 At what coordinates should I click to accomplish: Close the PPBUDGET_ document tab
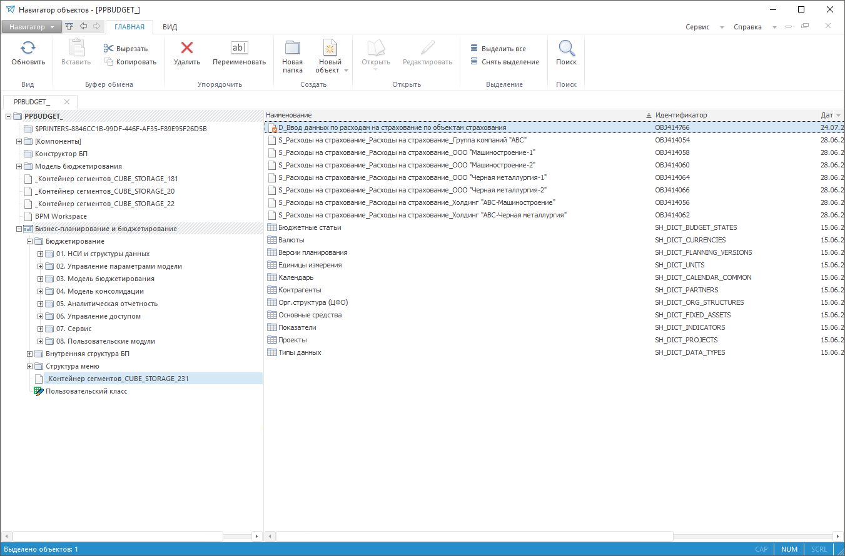click(x=67, y=102)
